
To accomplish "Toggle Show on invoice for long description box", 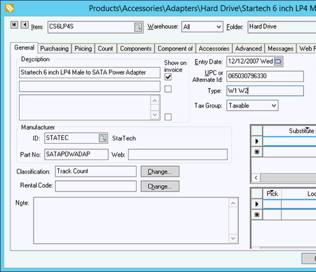I will 168,117.
